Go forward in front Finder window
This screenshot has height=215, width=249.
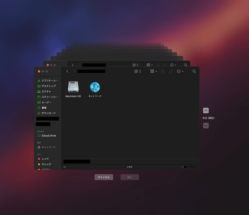pyautogui.click(x=74, y=71)
